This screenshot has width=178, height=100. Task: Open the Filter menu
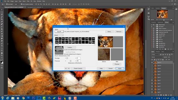[28, 1]
